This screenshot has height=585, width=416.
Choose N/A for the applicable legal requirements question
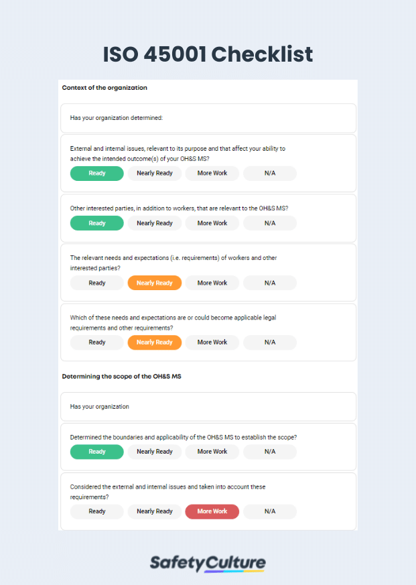click(x=269, y=342)
